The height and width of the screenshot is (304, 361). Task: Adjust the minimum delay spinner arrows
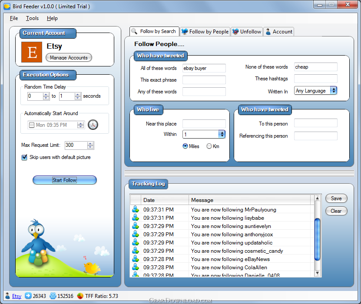[46, 96]
